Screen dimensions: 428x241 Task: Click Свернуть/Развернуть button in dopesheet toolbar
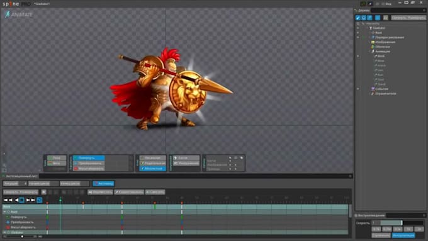[21, 192]
